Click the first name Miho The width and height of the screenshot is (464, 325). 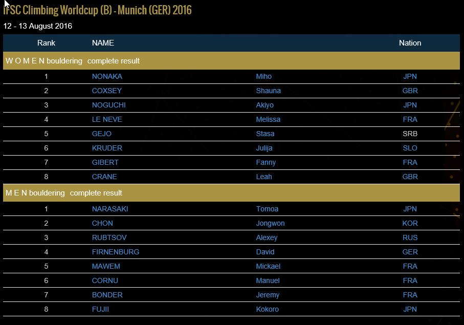pos(263,76)
